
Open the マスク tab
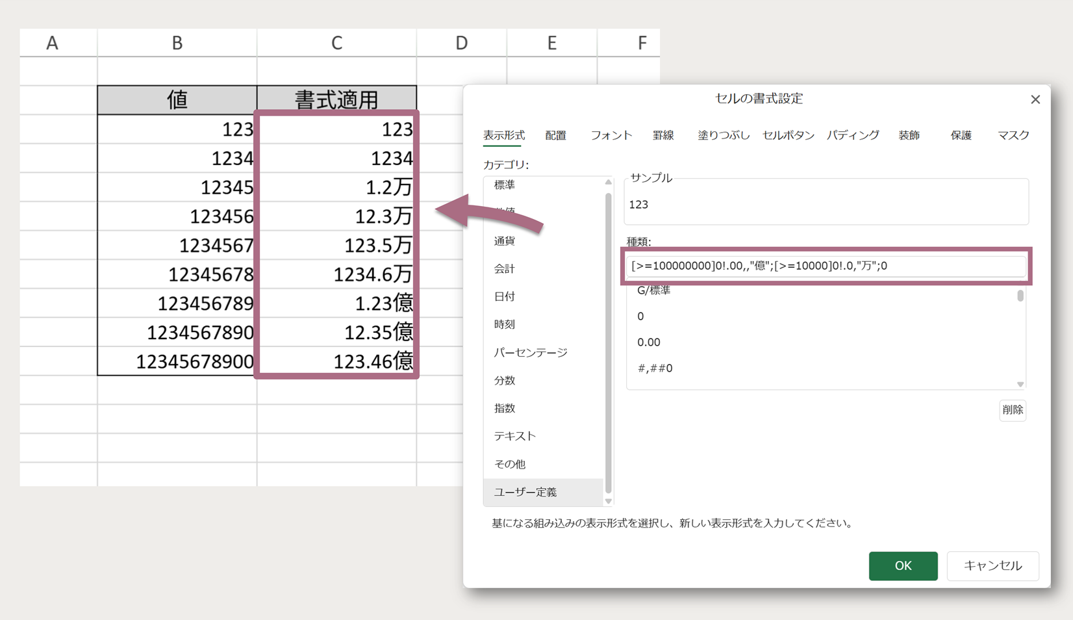1013,135
